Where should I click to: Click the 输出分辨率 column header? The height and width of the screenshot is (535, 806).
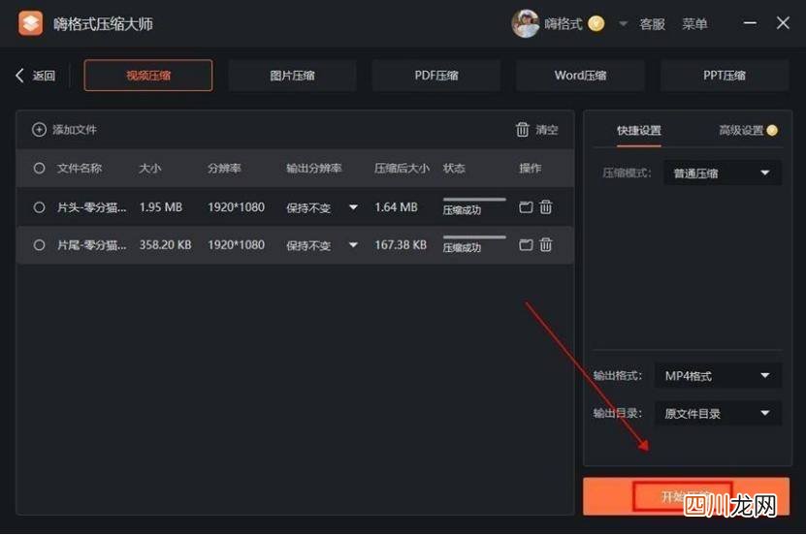(314, 168)
